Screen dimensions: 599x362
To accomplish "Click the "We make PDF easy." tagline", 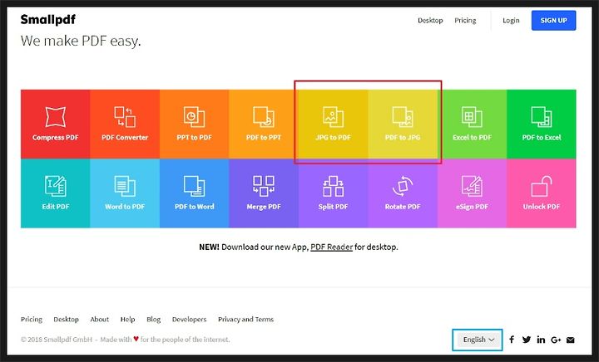I will coord(81,41).
